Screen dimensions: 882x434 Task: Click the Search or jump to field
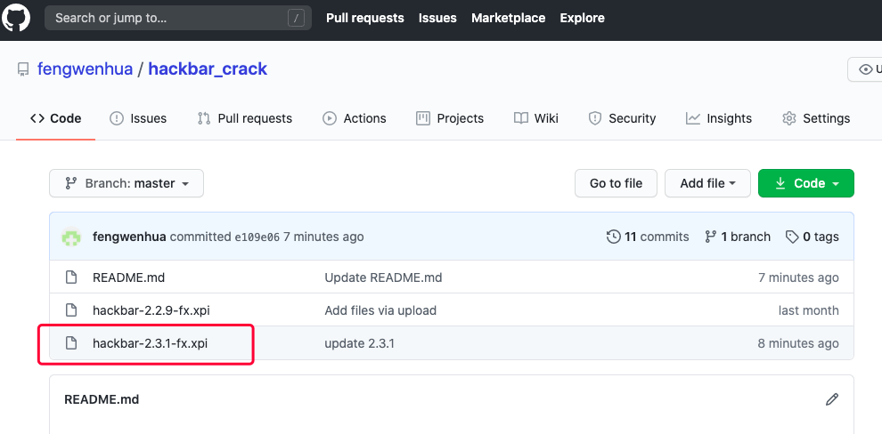pos(178,18)
